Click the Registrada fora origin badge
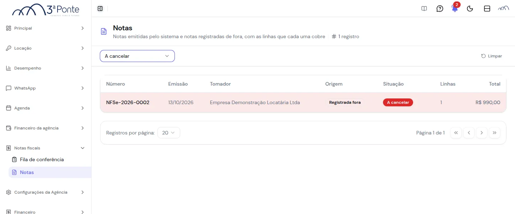 pyautogui.click(x=345, y=102)
